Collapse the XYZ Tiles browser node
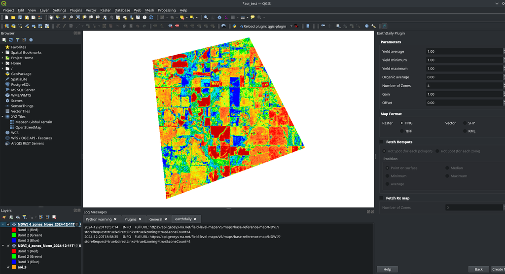 click(2, 117)
